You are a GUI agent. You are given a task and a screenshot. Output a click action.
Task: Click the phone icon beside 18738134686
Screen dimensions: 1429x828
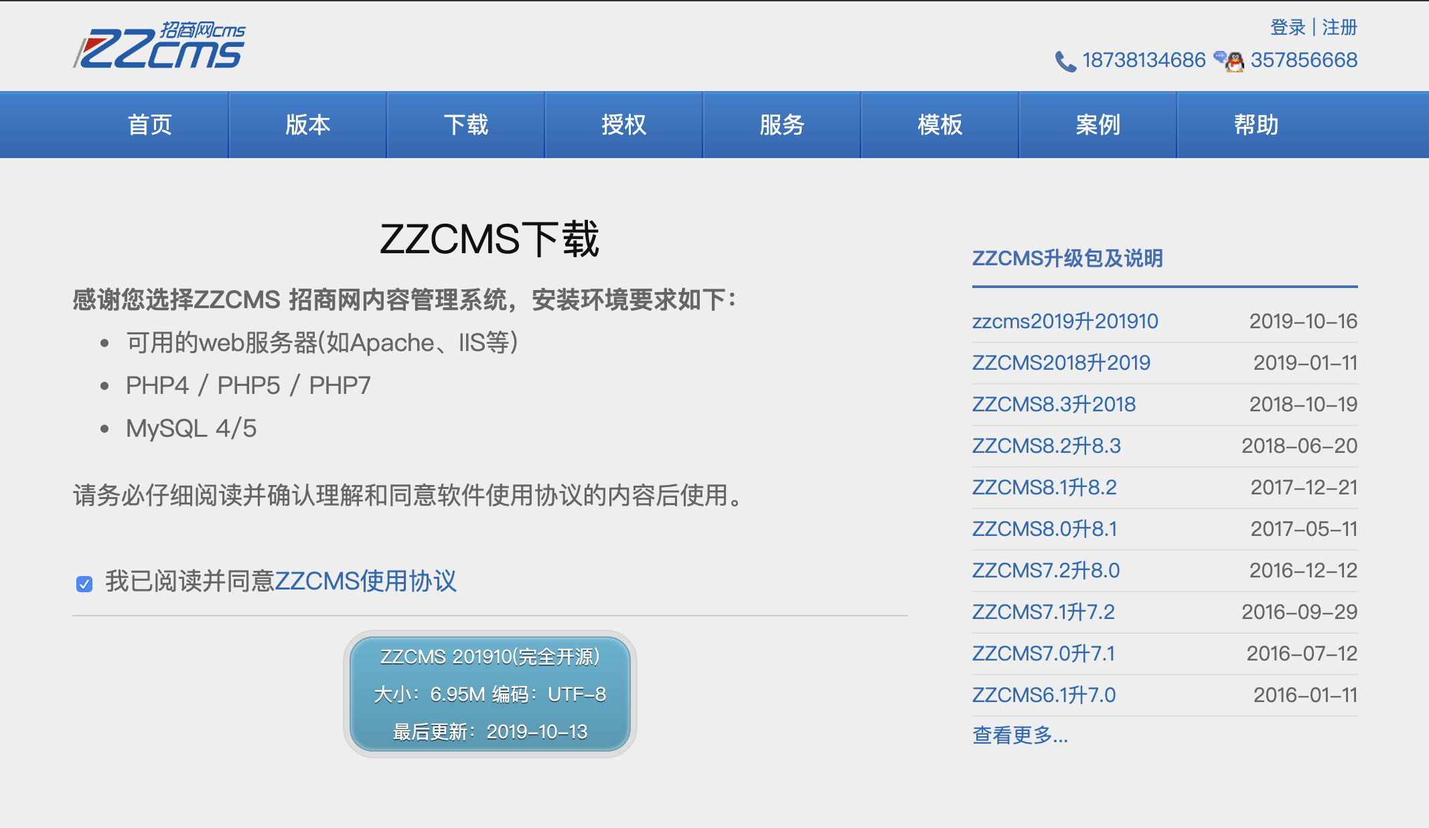(1065, 61)
